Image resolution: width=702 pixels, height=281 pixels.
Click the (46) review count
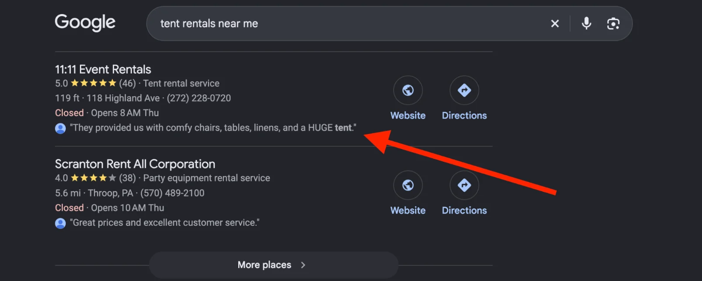tap(127, 83)
